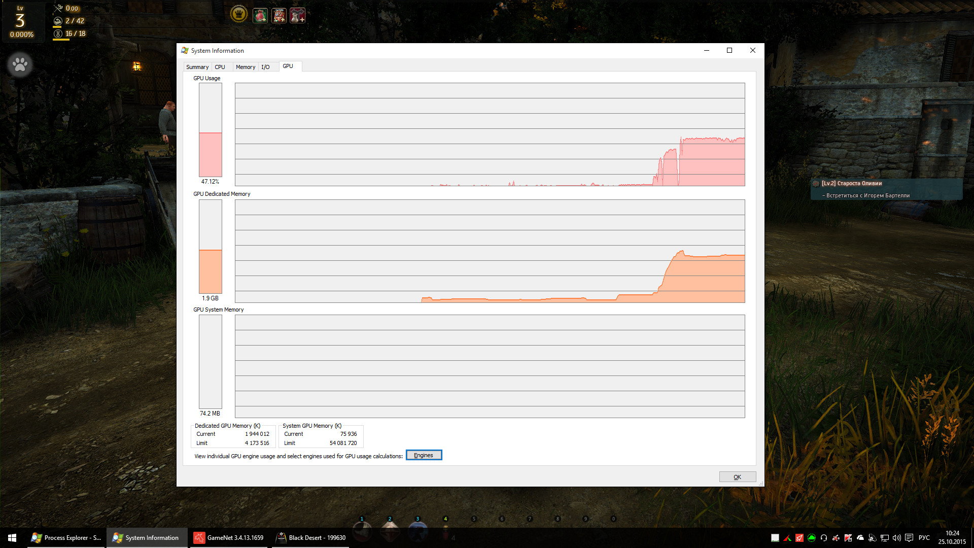Switch to Black Desert taskbar window
974x548 pixels.
pos(311,538)
